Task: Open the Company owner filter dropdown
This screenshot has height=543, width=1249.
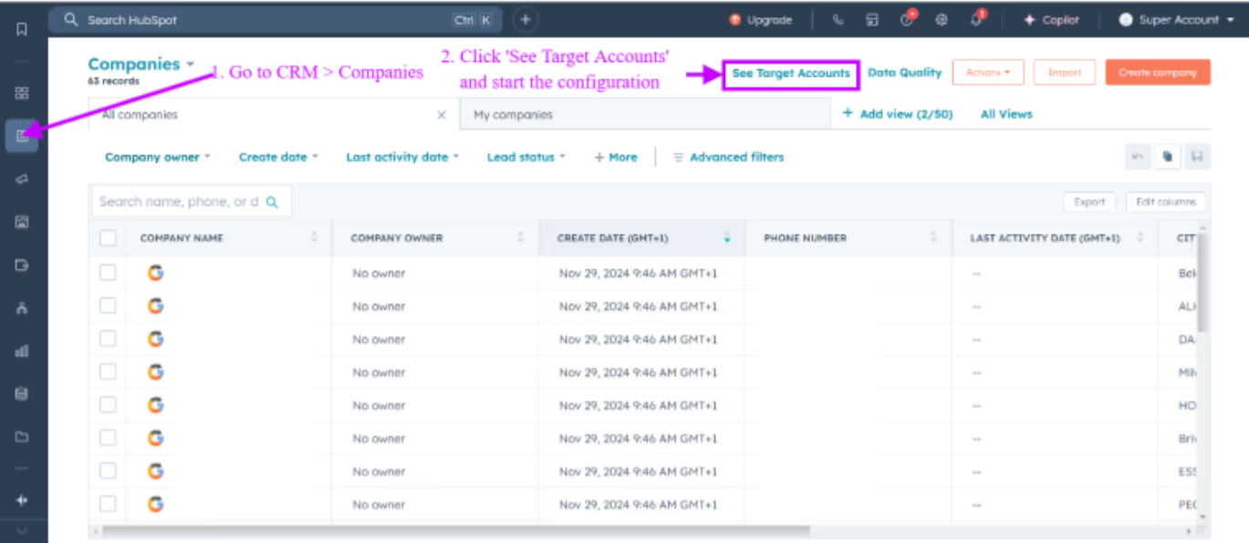Action: [158, 157]
